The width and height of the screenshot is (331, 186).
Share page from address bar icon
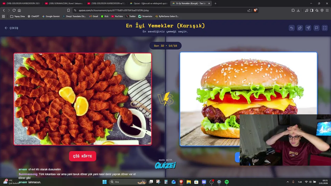[x=249, y=10]
